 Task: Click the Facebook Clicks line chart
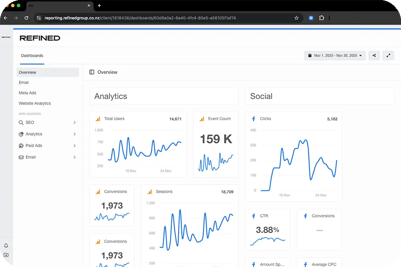click(299, 165)
